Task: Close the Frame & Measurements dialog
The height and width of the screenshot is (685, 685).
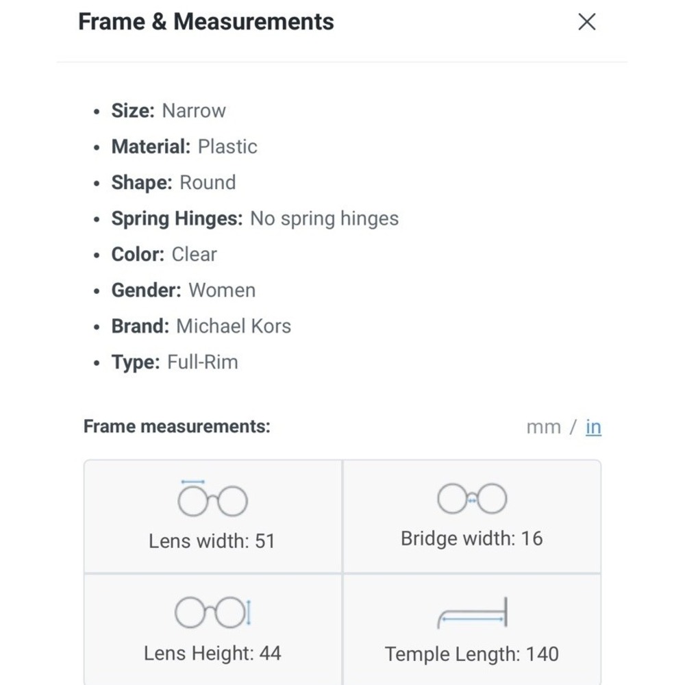Action: pos(586,21)
